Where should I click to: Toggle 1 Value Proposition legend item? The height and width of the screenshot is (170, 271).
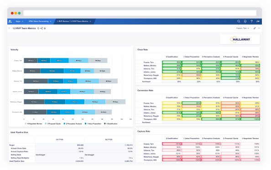(93, 124)
